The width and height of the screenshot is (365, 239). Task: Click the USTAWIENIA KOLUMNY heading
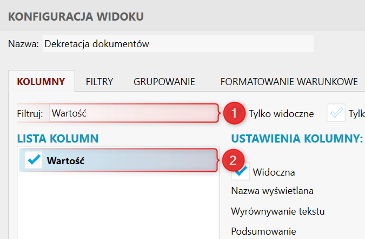click(297, 138)
